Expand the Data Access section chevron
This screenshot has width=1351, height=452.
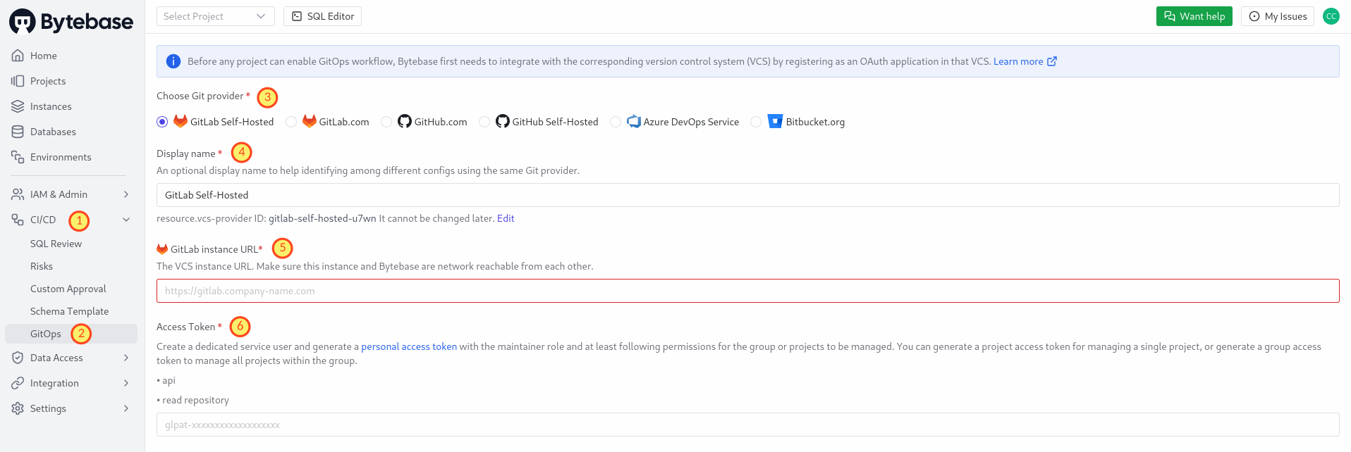click(126, 358)
